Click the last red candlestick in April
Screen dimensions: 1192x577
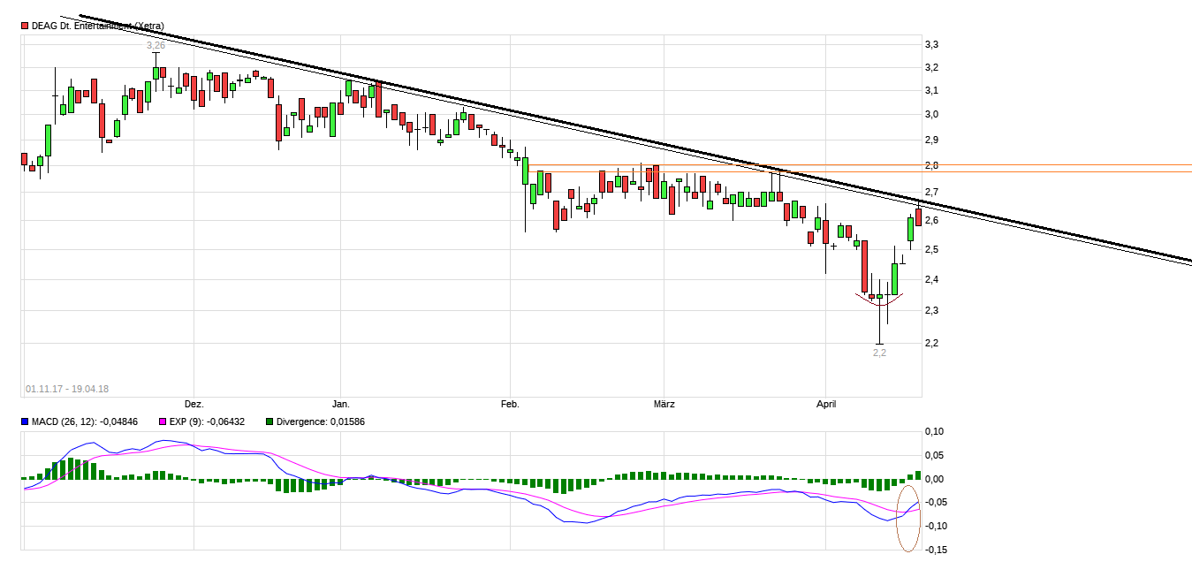pyautogui.click(x=918, y=217)
